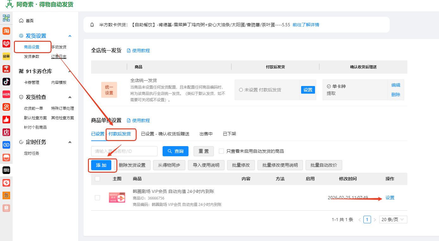Open the 已设置 - 确认收货后赠送 tab
The image size is (439, 241).
coord(165,134)
